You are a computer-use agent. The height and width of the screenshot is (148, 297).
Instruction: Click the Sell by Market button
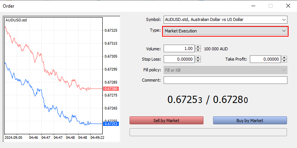pos(166,121)
